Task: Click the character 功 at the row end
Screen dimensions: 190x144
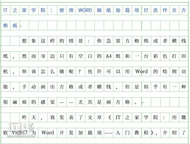Action: (184, 71)
